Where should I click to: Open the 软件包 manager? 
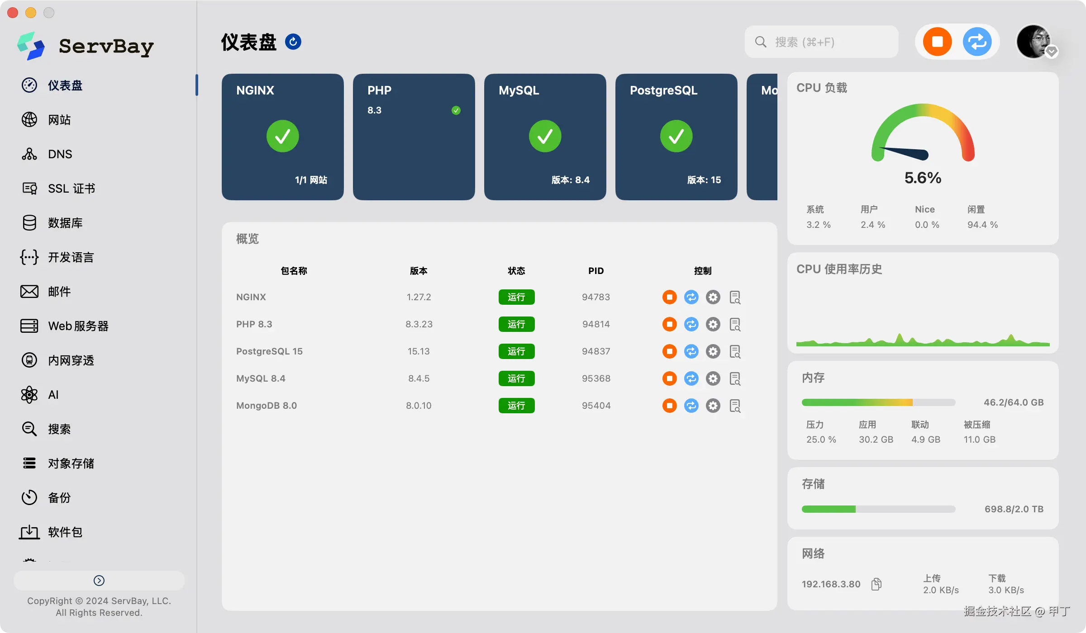tap(65, 532)
